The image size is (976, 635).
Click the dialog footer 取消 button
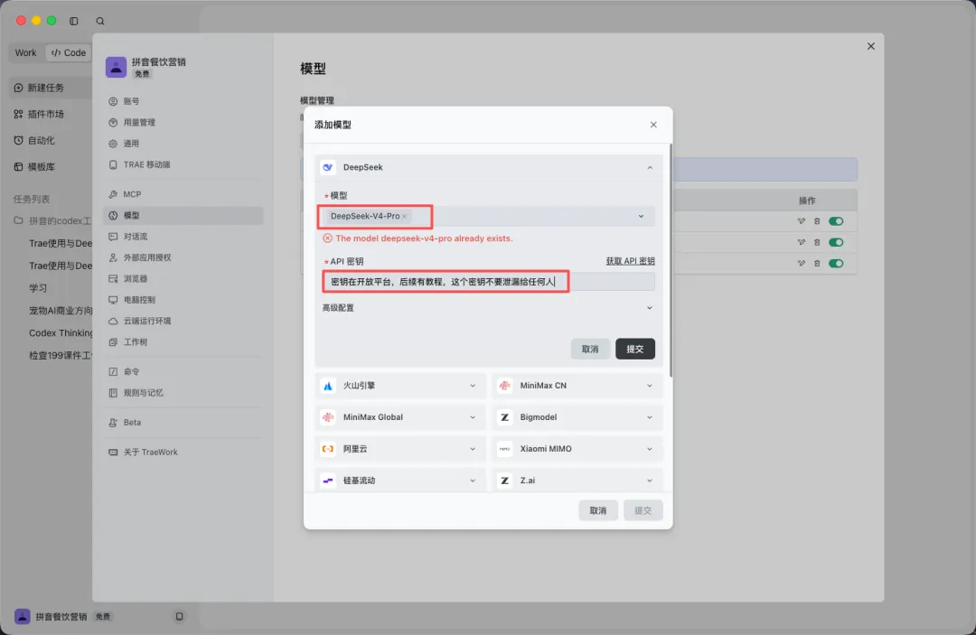597,510
